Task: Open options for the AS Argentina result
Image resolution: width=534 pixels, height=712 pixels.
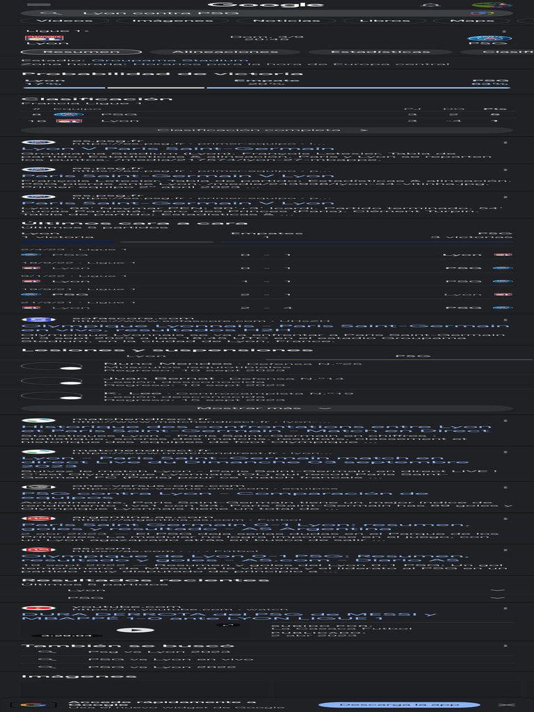Action: 505,519
